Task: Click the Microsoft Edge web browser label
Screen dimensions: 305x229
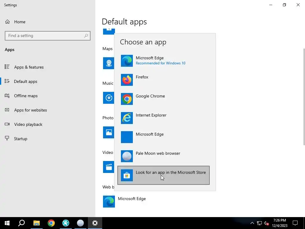Action: click(132, 199)
